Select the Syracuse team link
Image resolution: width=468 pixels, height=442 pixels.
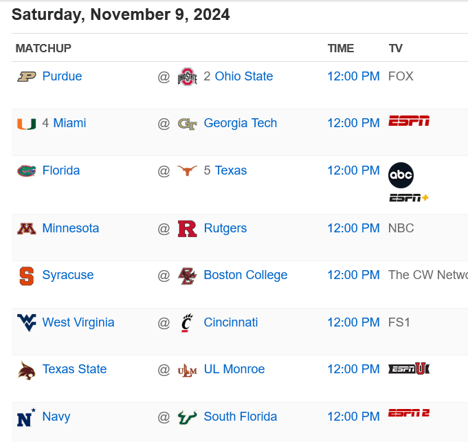point(68,275)
